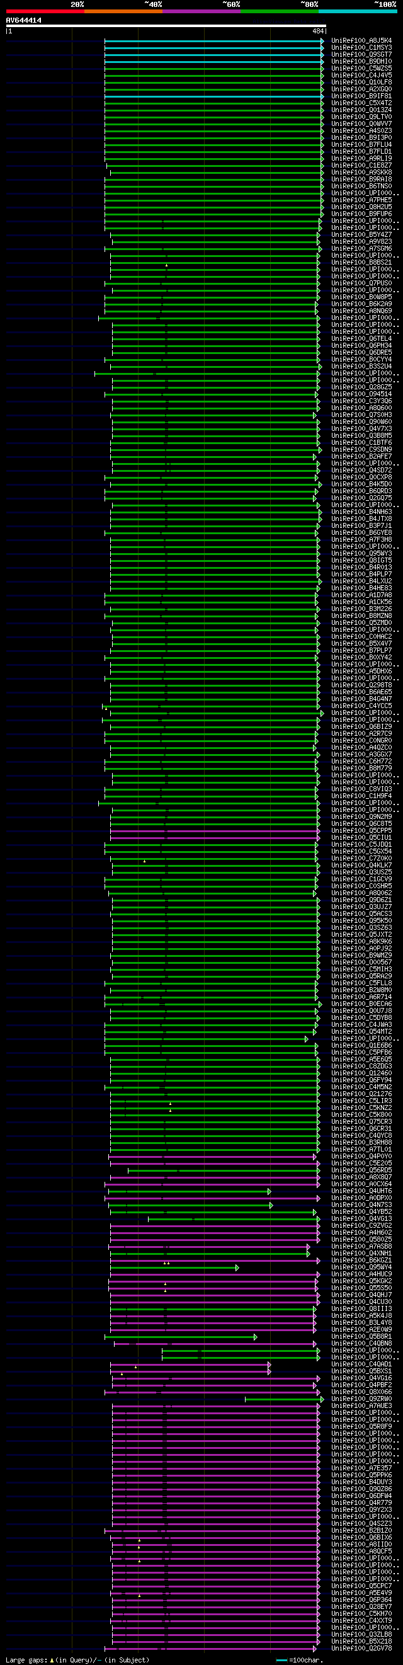
Task: Select the UniRef100_B7FLD1 entry
Action: pyautogui.click(x=361, y=151)
